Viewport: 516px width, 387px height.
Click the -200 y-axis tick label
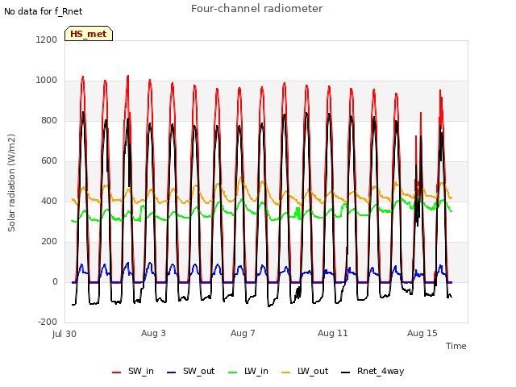pos(48,322)
